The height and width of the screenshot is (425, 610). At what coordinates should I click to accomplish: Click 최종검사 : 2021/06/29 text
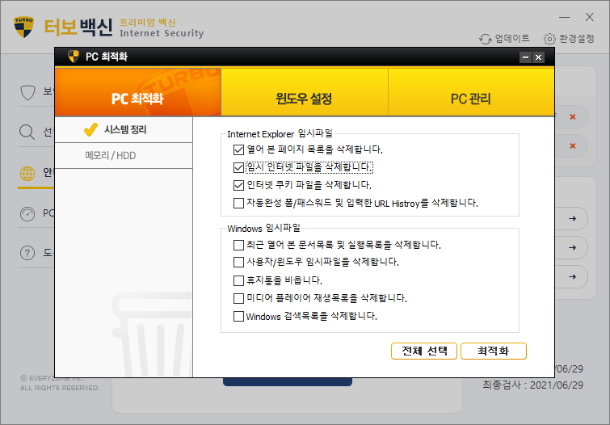pos(533,385)
